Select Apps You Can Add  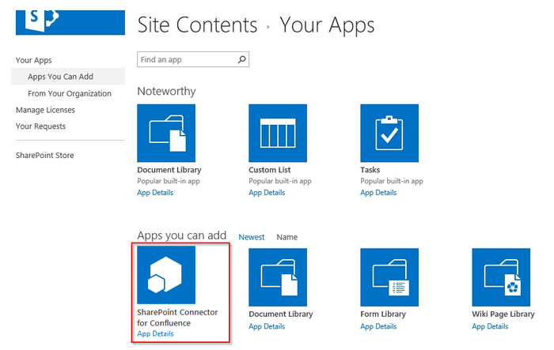point(59,77)
